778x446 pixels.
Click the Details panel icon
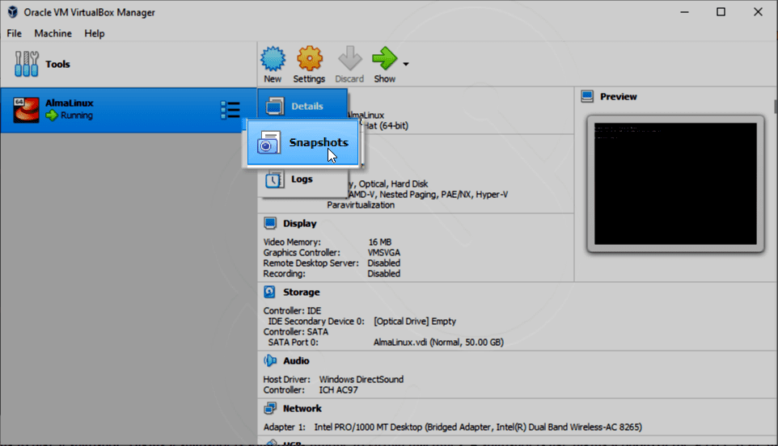pyautogui.click(x=274, y=106)
